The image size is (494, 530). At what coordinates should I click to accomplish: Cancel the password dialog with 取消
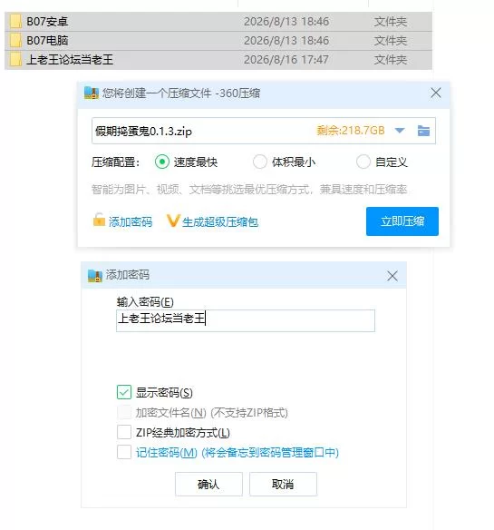click(283, 484)
